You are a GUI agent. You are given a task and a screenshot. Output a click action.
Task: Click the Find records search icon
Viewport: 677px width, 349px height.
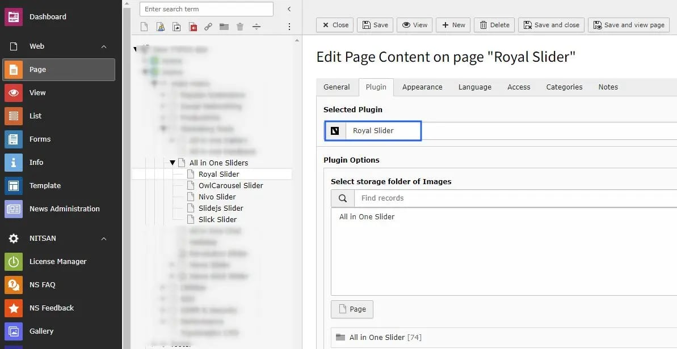[343, 198]
